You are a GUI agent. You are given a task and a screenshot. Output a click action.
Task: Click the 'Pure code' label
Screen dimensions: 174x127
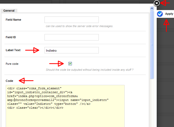click(x=12, y=64)
